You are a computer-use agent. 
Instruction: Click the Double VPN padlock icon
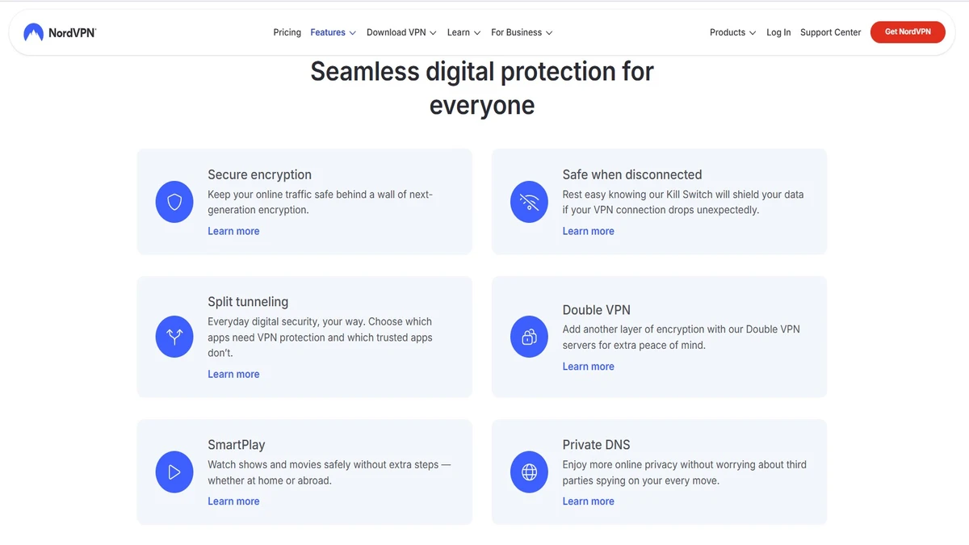pyautogui.click(x=529, y=337)
